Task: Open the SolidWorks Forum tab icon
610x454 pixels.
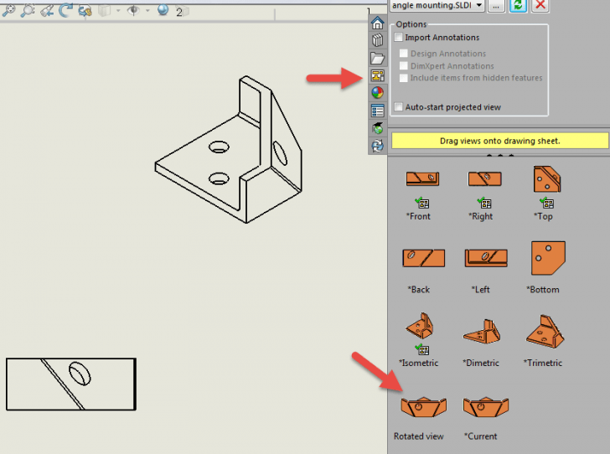Action: (377, 128)
